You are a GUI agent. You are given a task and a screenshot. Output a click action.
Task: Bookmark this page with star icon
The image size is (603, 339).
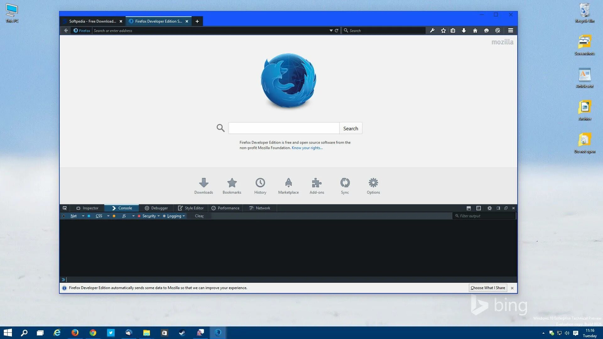tap(443, 30)
